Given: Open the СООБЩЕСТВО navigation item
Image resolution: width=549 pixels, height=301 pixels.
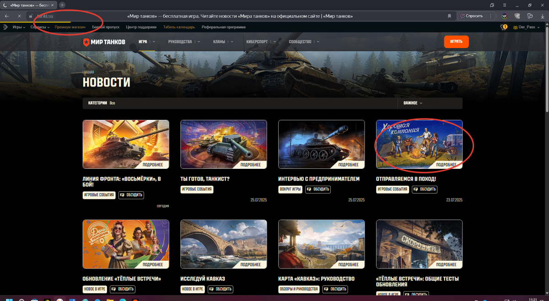Looking at the screenshot, I should click(x=300, y=42).
